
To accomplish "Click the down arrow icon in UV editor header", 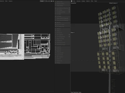I will coord(54,1).
